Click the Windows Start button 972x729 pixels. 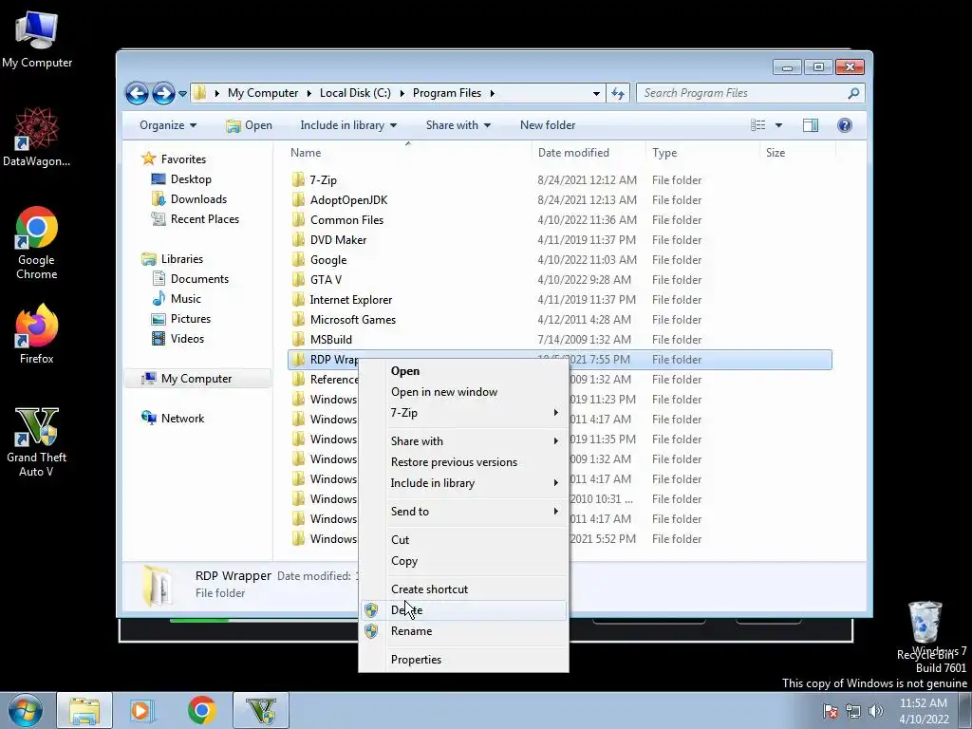(x=25, y=710)
